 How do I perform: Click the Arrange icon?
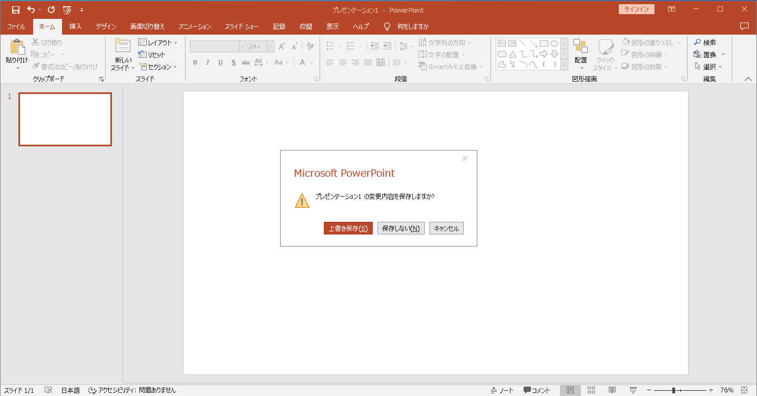(580, 47)
